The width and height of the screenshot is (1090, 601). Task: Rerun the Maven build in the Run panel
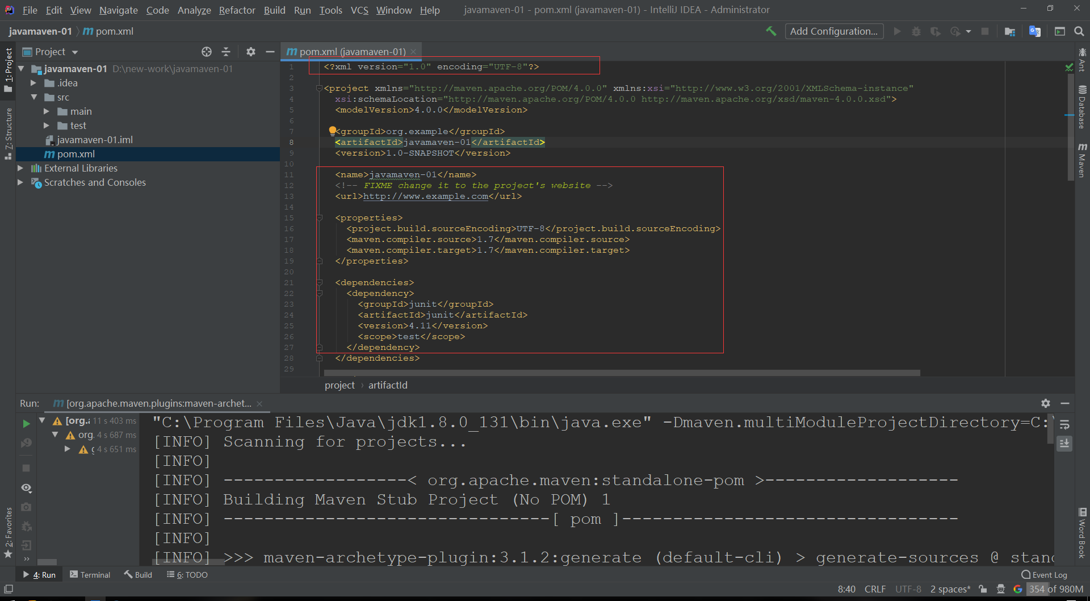coord(26,423)
